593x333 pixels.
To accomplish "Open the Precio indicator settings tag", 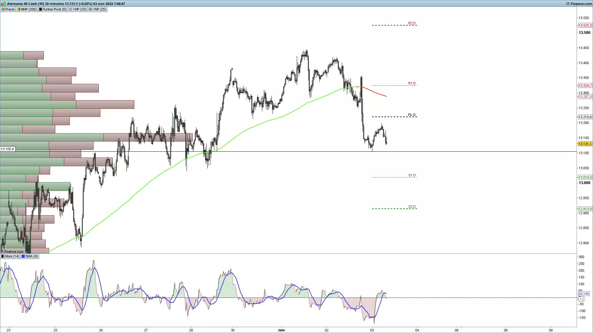I will tap(8, 9).
